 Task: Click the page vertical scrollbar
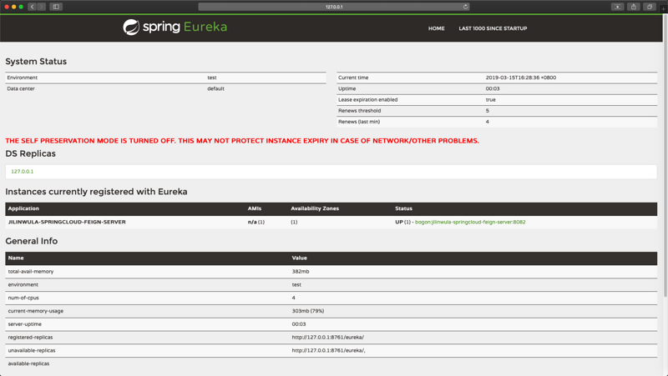point(665,155)
